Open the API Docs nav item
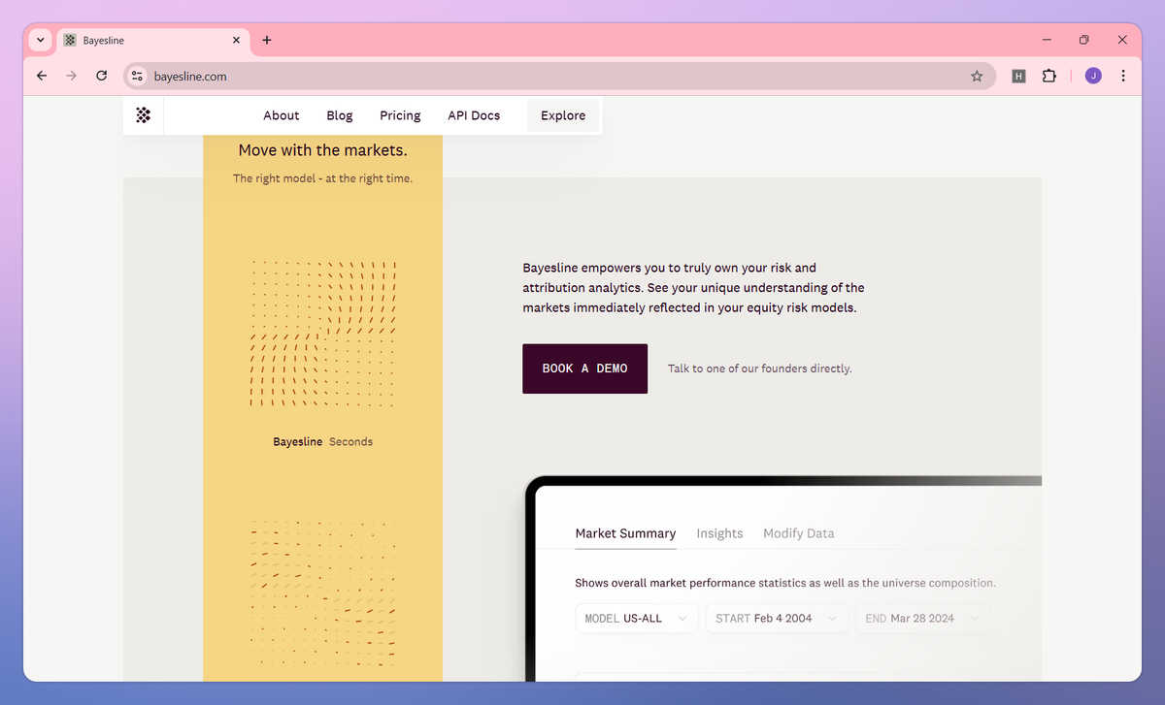 (474, 115)
